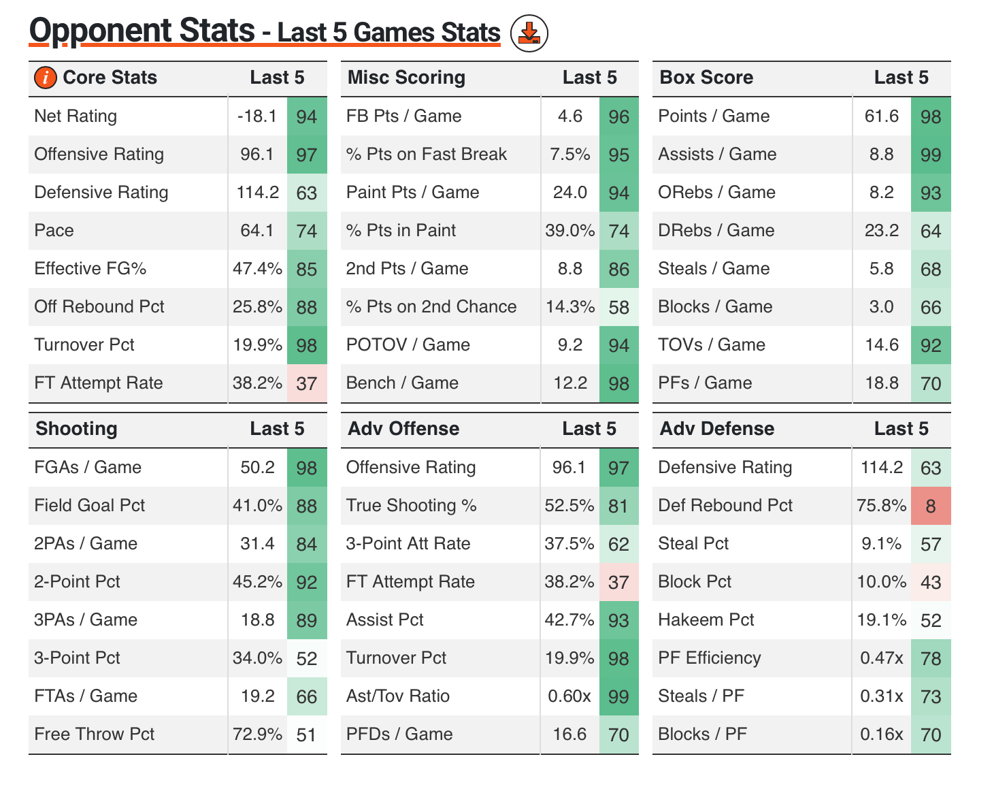Click the Block Pct percentile cell
This screenshot has width=992, height=791.
(930, 582)
